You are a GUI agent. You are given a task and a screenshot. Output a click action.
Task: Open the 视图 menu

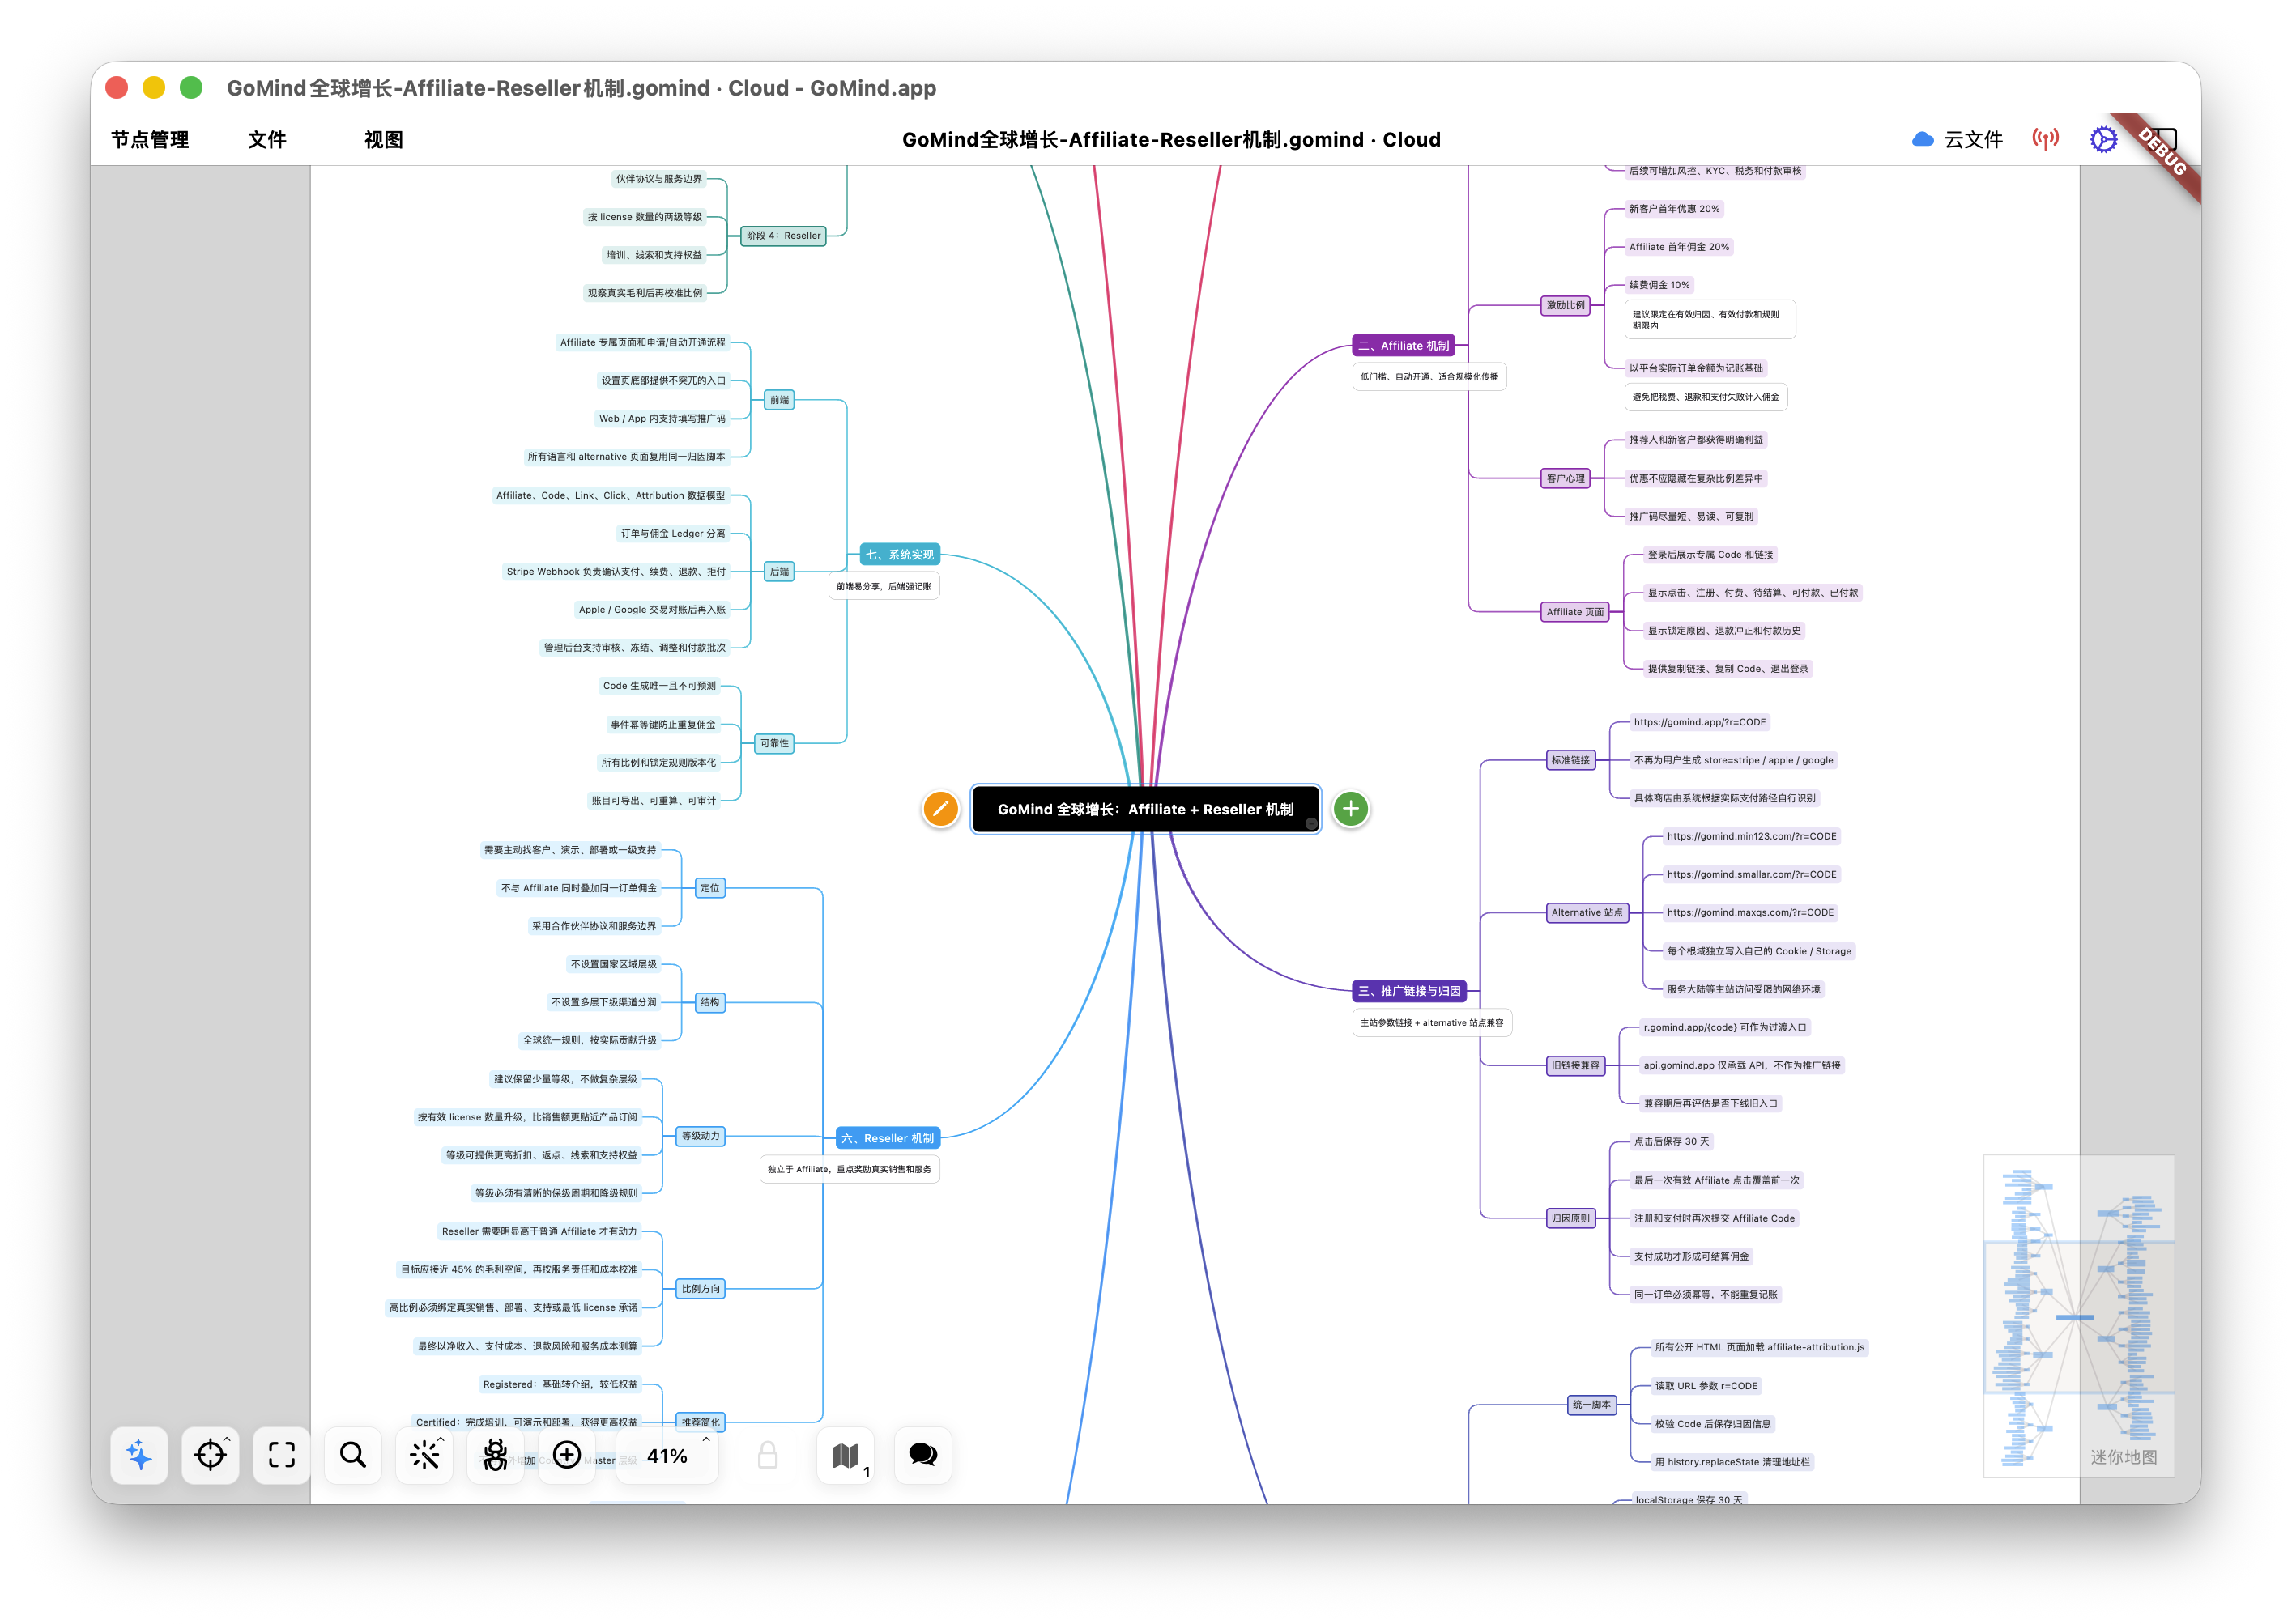click(x=383, y=140)
